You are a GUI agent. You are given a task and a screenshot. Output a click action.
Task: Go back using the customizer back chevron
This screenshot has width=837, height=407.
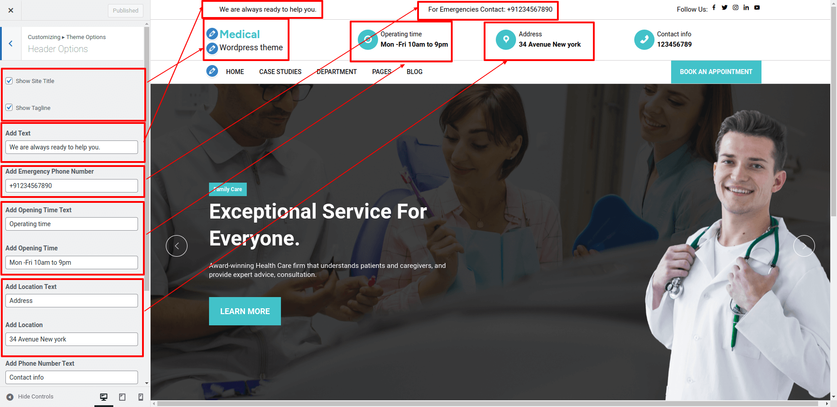click(11, 44)
